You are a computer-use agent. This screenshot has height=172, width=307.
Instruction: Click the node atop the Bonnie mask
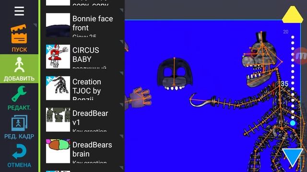click(174, 58)
